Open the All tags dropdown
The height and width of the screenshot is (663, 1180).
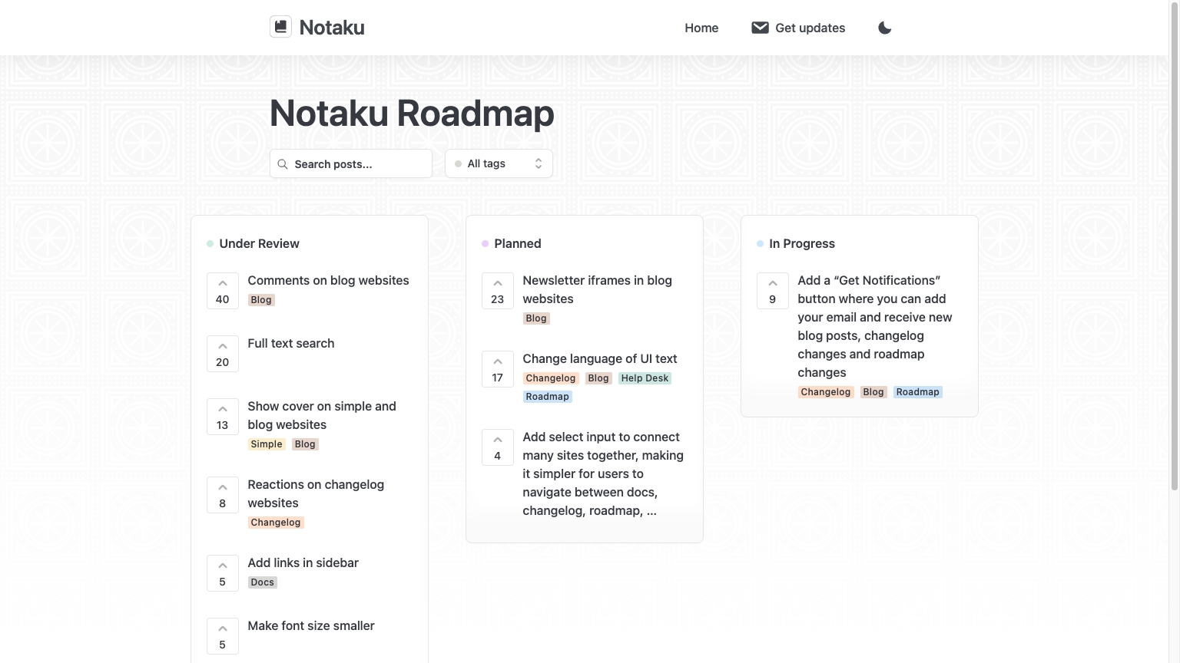(499, 163)
